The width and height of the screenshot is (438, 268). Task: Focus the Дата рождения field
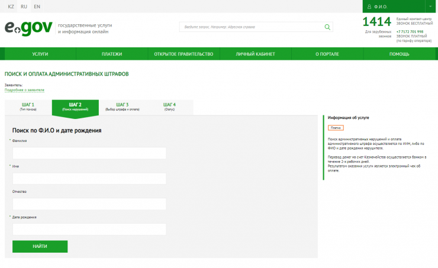(89, 229)
